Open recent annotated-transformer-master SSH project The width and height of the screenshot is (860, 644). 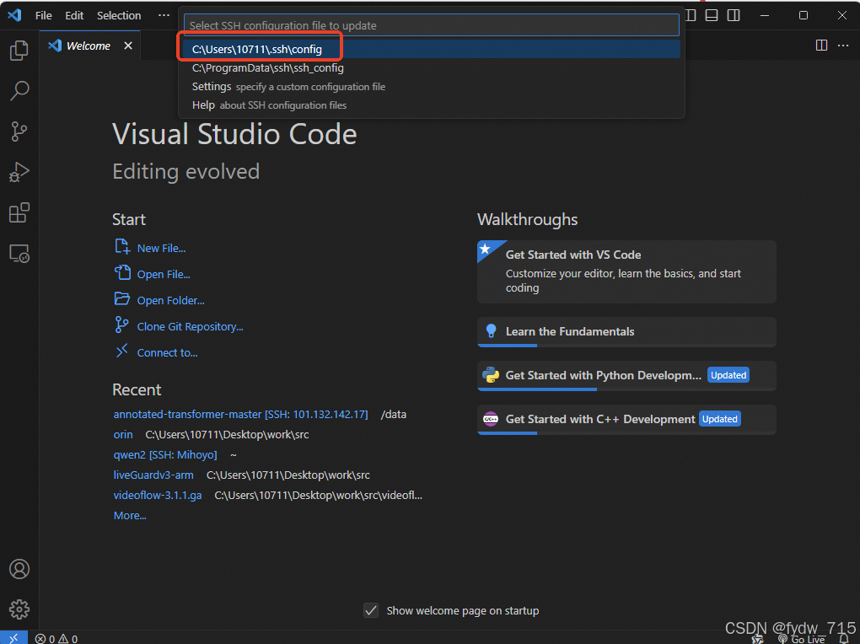point(241,414)
